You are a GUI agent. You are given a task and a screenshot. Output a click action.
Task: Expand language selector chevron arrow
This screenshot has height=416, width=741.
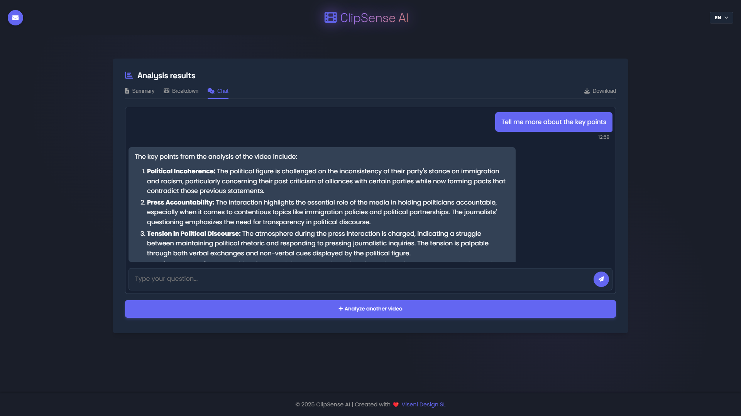726,18
